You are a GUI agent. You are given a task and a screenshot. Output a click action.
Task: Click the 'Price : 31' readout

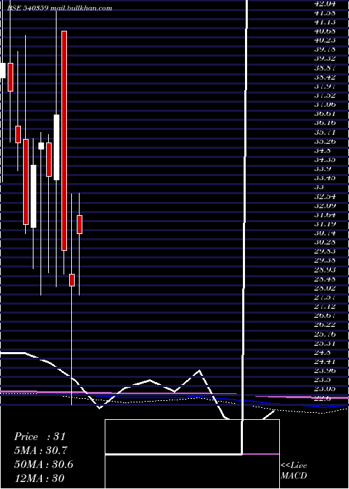coord(40,437)
